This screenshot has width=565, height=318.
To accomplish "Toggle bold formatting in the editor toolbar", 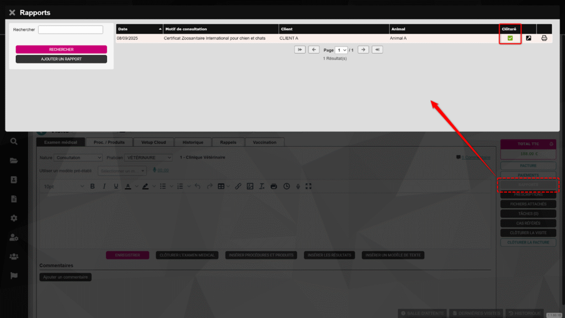I will [x=92, y=187].
